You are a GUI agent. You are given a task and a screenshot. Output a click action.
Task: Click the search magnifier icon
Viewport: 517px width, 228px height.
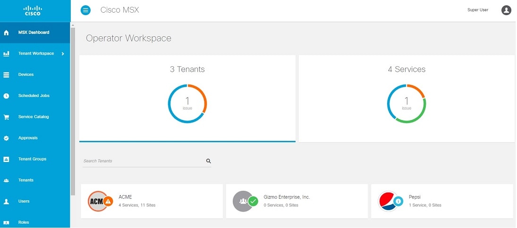[x=208, y=161]
